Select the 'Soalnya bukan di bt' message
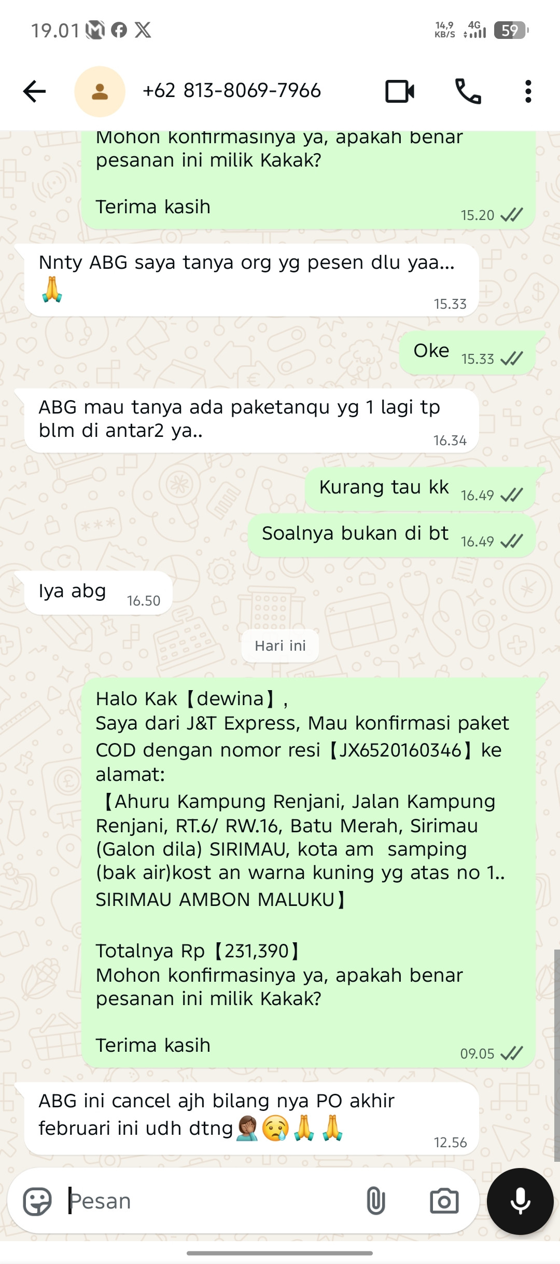Viewport: 560px width, 1264px height. click(x=391, y=535)
